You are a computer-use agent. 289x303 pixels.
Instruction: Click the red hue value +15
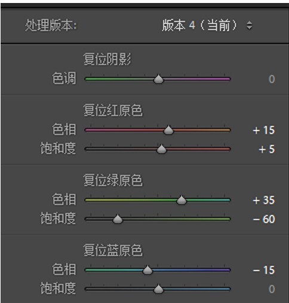264,130
